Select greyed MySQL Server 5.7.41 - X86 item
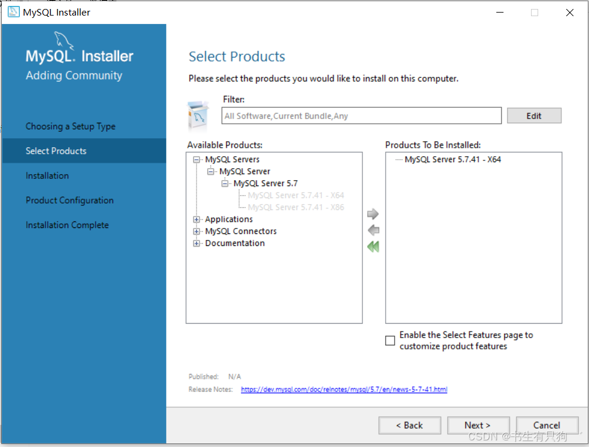Viewport: 589px width, 447px height. click(x=296, y=208)
